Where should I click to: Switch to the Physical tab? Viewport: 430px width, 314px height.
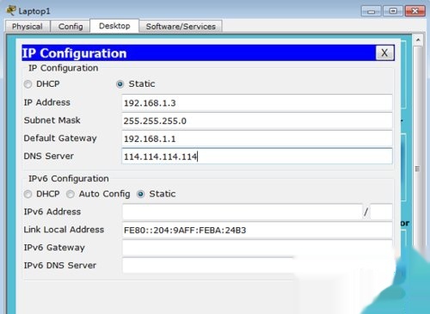click(x=28, y=27)
